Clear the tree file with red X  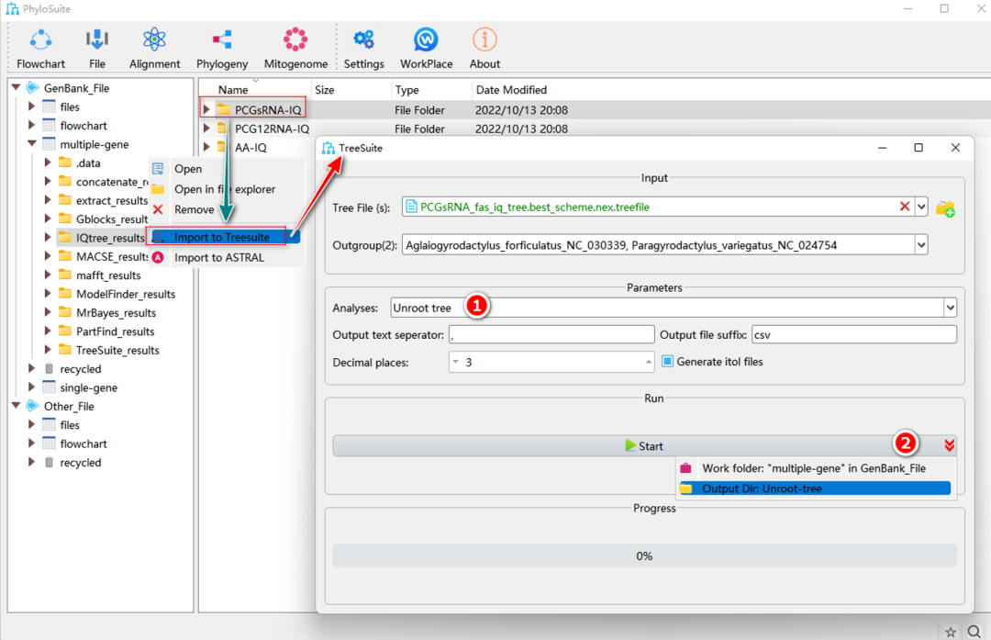(x=905, y=207)
